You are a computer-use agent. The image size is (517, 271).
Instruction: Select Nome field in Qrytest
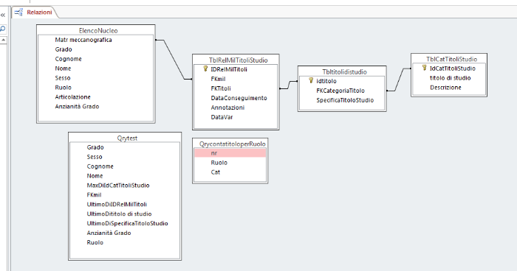(x=95, y=176)
